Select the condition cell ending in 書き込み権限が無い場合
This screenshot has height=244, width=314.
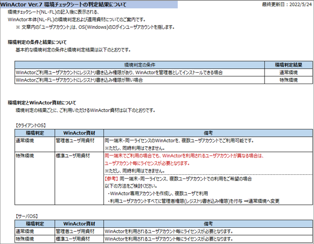point(140,80)
